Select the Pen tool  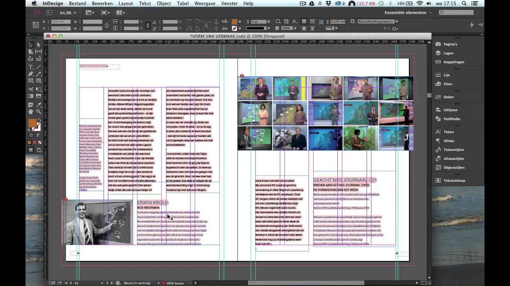pyautogui.click(x=30, y=74)
